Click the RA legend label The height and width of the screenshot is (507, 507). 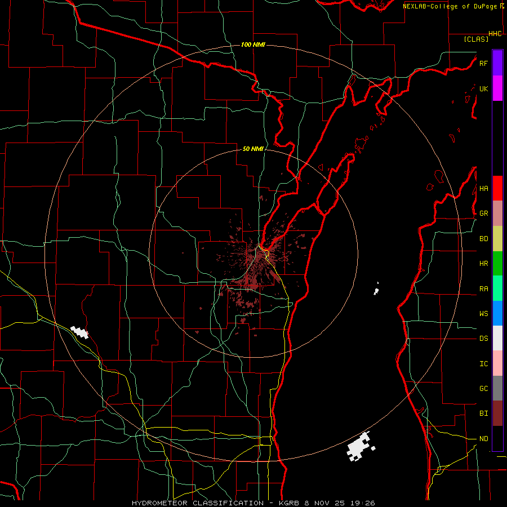(x=483, y=289)
